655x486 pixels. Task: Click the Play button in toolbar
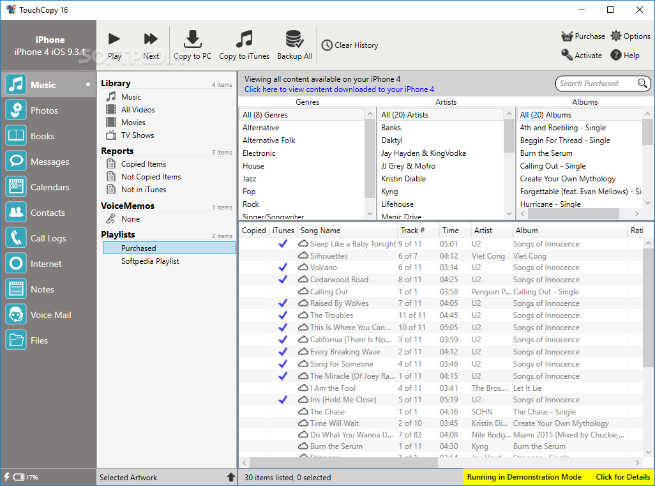pos(114,45)
